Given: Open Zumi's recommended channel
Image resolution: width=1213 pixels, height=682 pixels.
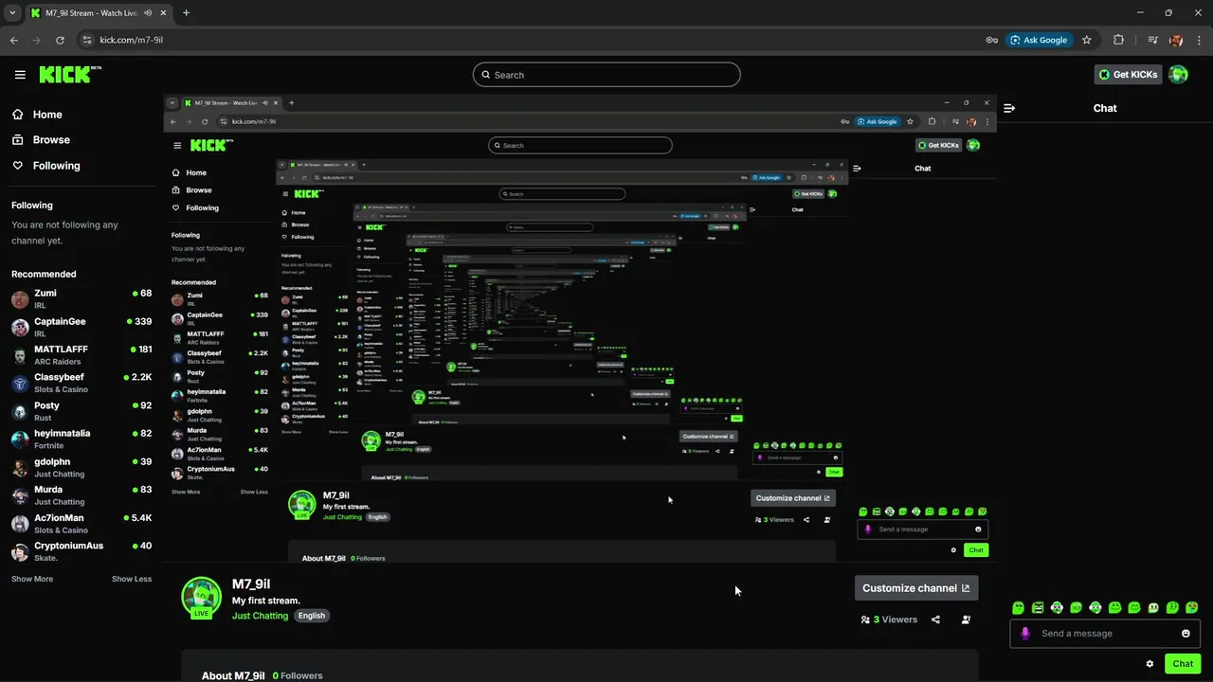Looking at the screenshot, I should point(81,299).
